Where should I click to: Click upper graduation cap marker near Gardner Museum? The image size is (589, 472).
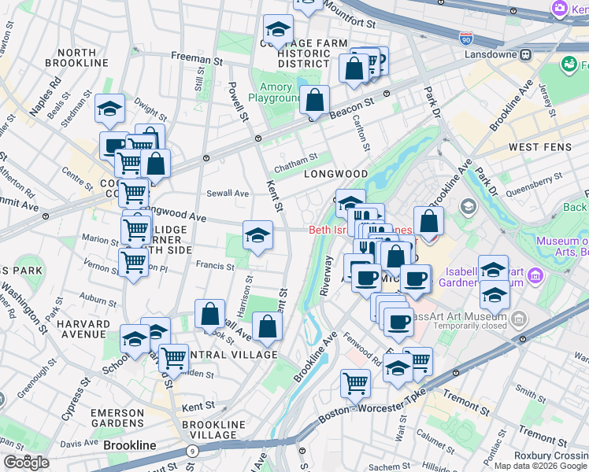tap(493, 268)
